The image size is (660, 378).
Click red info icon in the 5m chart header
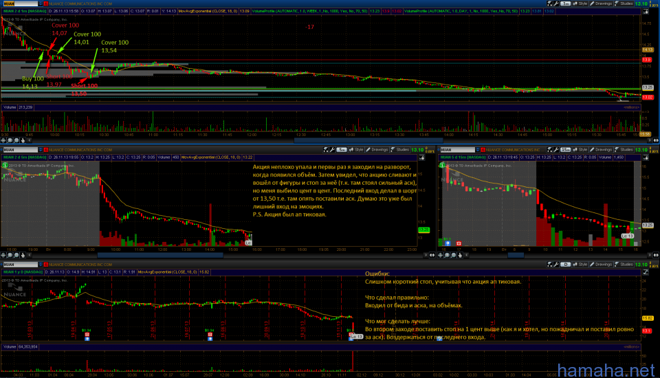pos(46,150)
